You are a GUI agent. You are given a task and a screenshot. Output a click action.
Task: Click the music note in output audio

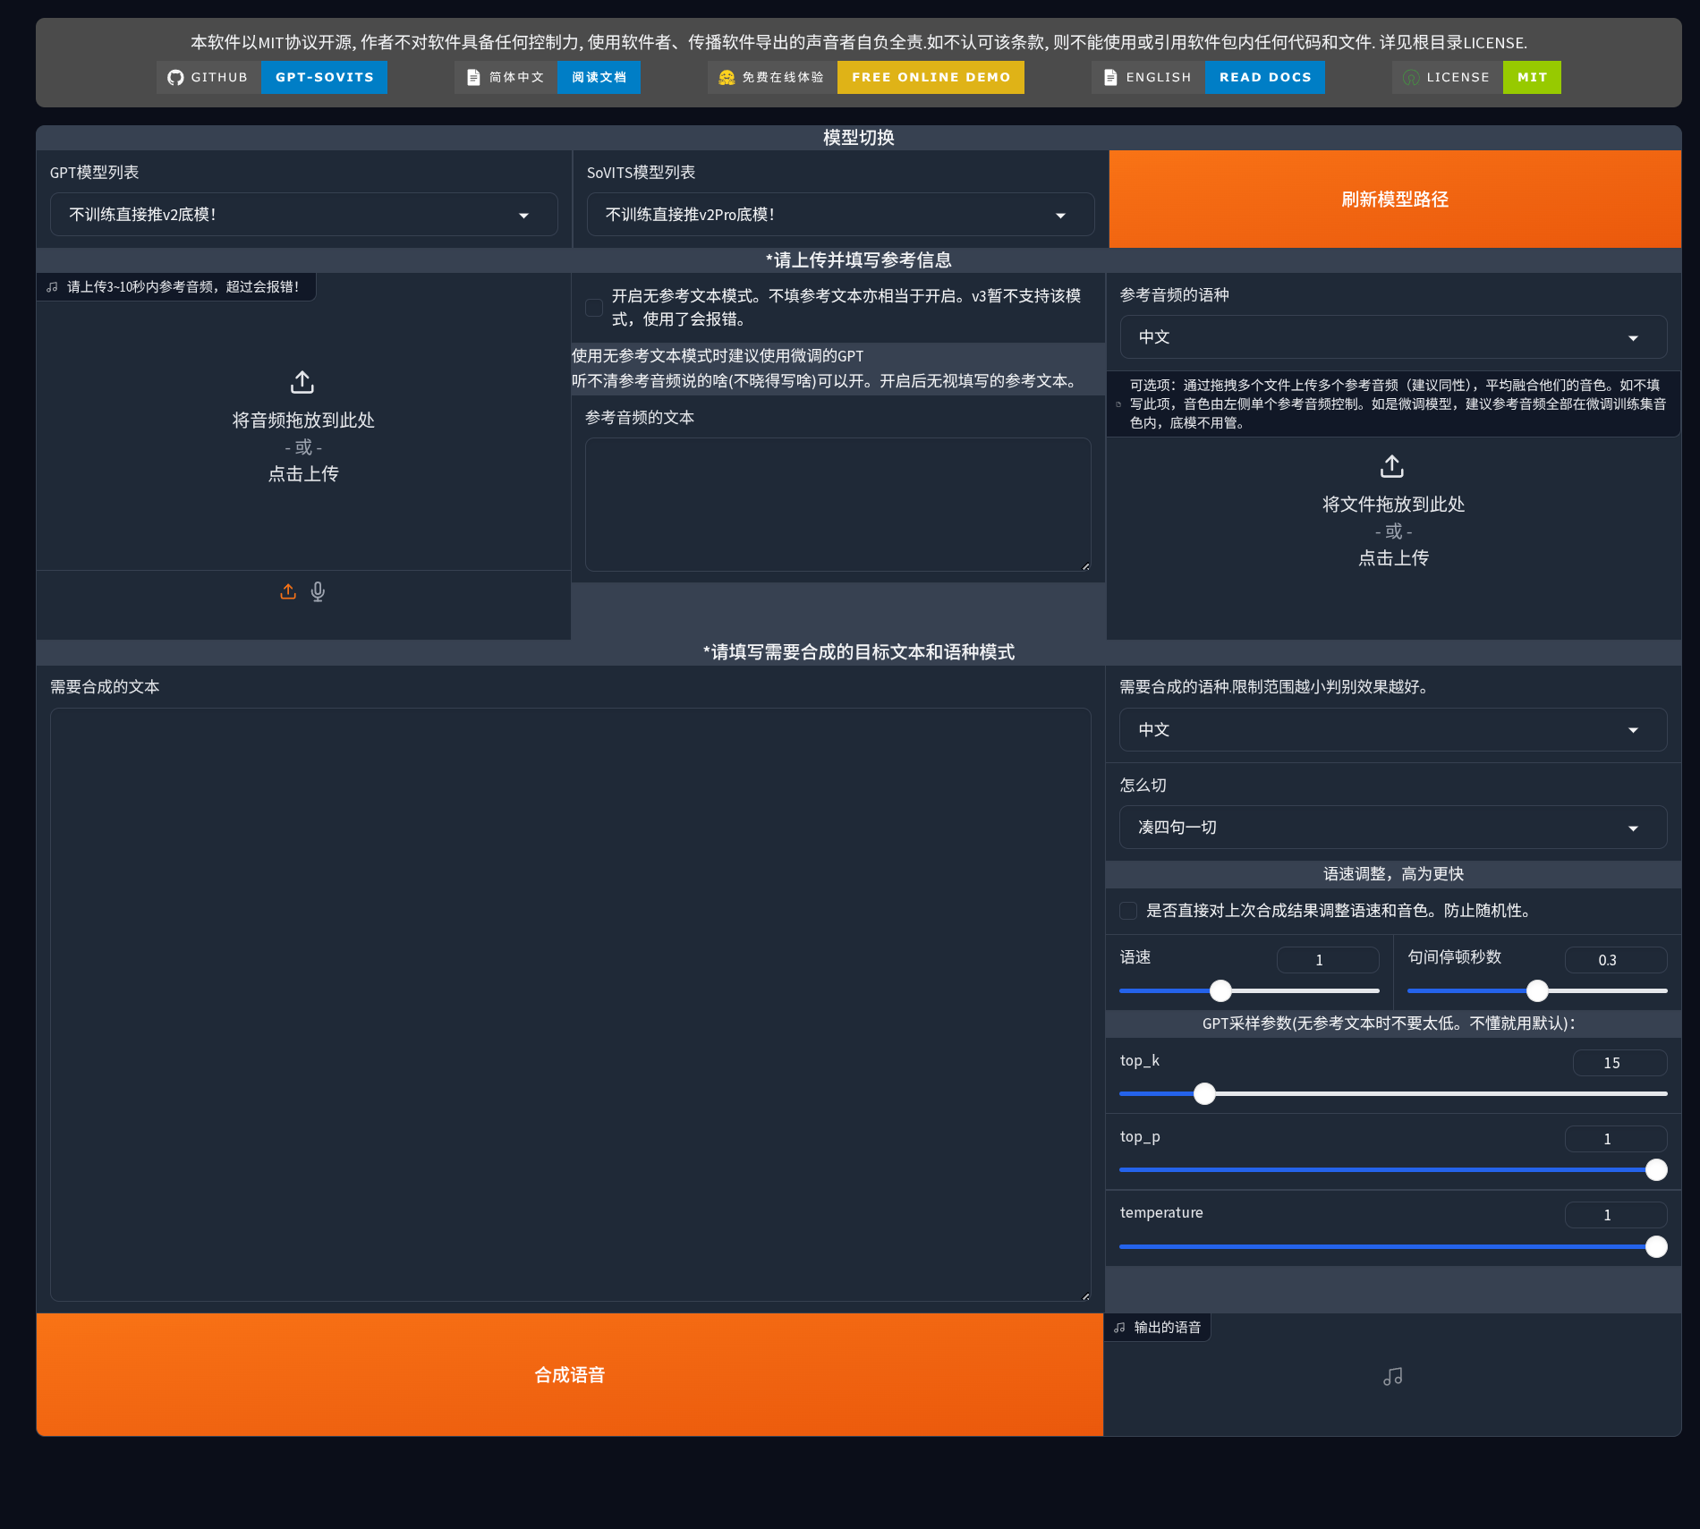click(1392, 1377)
